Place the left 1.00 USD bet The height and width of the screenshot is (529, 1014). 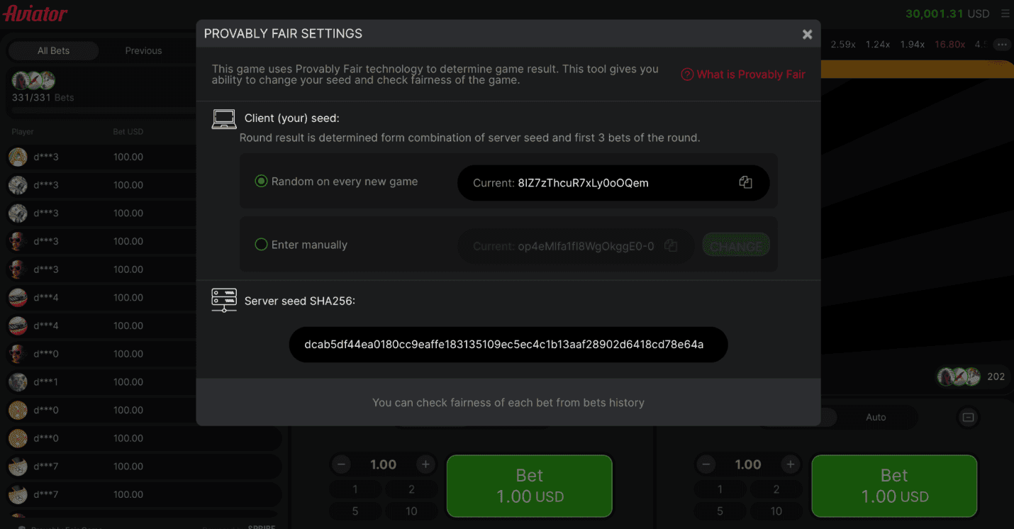[529, 486]
